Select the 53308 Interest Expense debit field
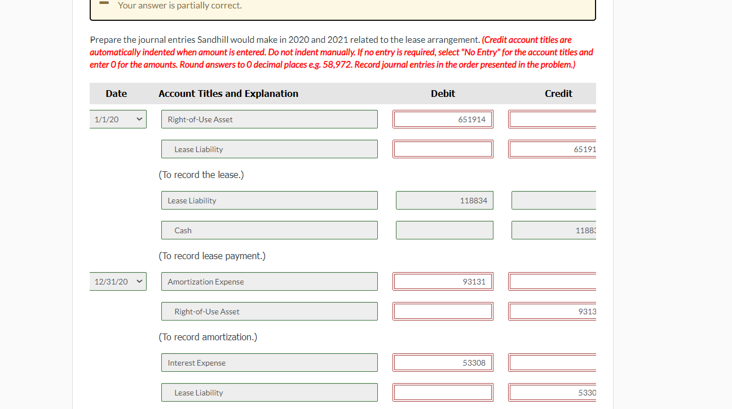This screenshot has width=732, height=409. tap(443, 362)
